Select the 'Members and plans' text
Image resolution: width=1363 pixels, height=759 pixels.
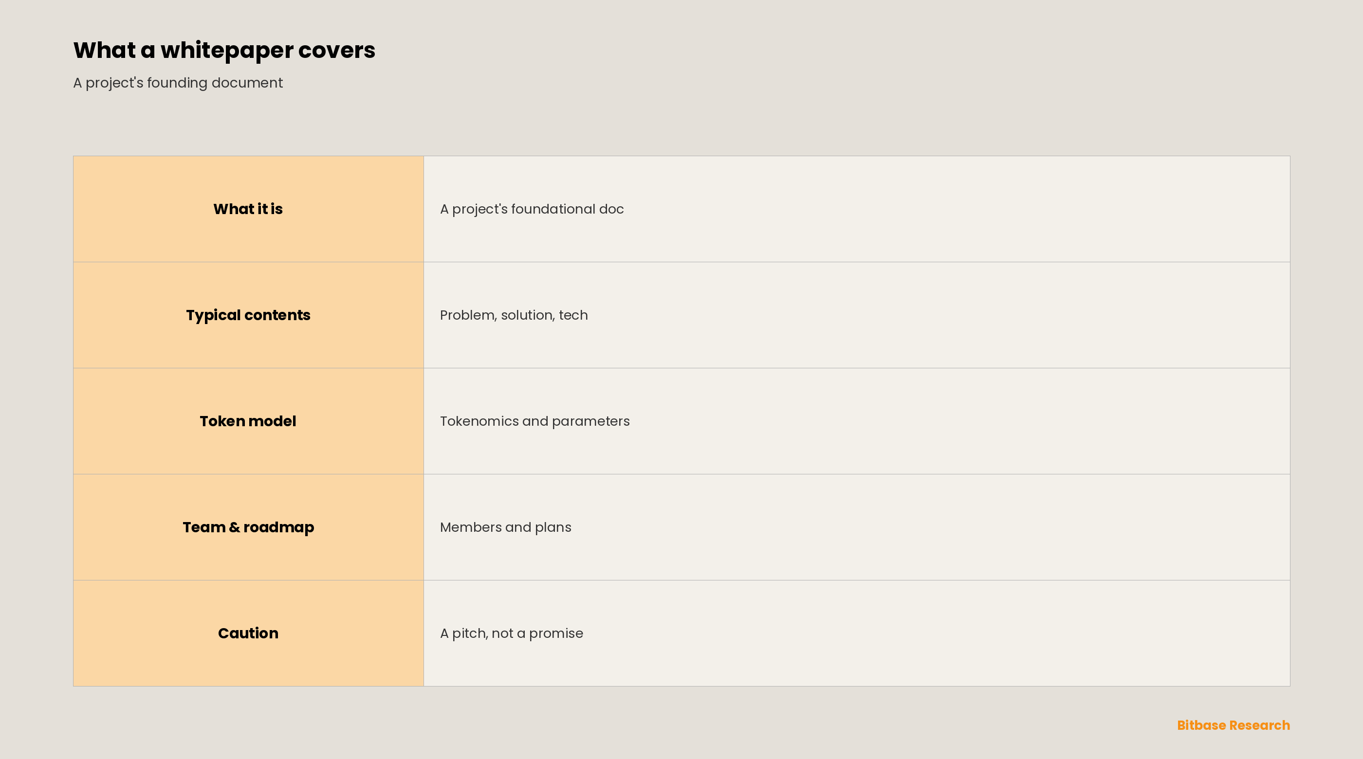(x=505, y=527)
